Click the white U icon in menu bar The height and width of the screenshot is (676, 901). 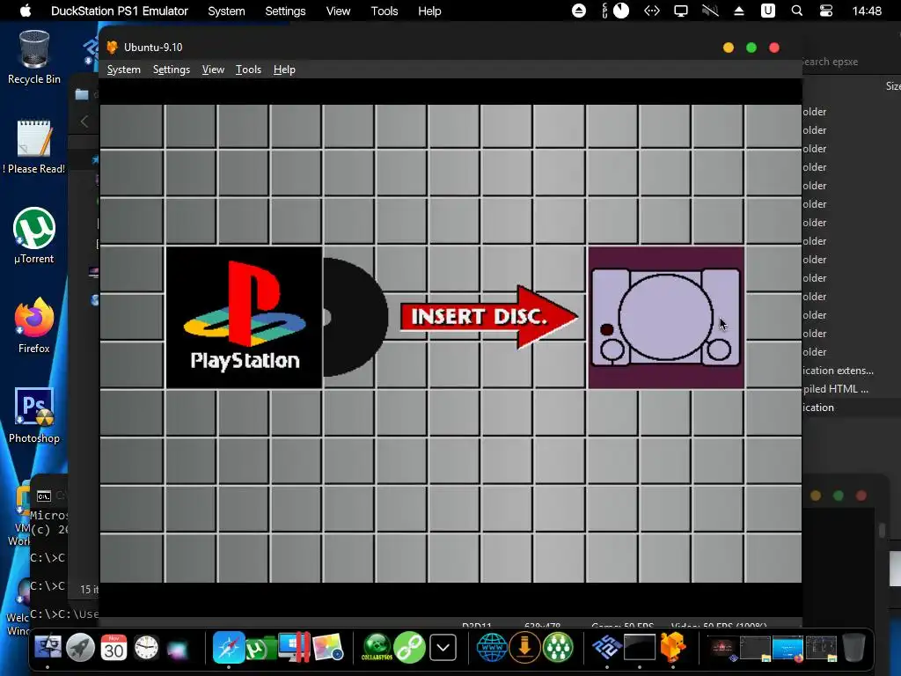[x=767, y=11]
